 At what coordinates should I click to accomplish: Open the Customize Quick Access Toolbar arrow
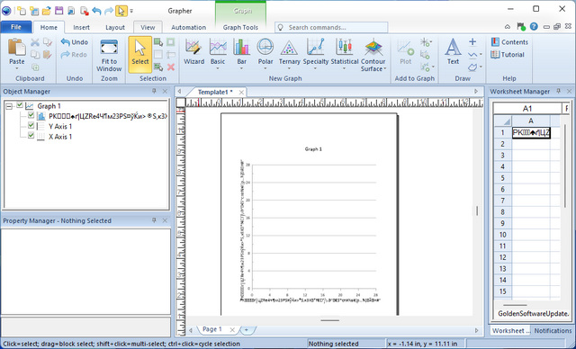point(132,11)
